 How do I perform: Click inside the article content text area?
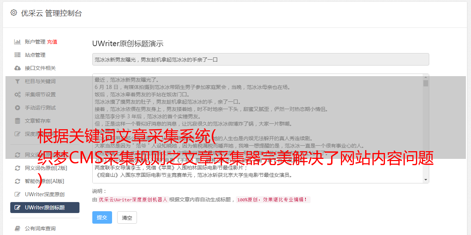pos(258,128)
